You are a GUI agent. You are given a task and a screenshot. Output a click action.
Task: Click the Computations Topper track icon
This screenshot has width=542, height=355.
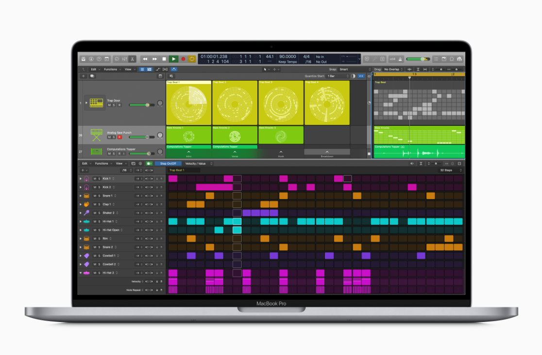[96, 152]
